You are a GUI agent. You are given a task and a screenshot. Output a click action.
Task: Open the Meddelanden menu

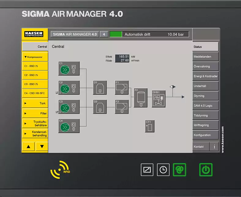(205, 57)
